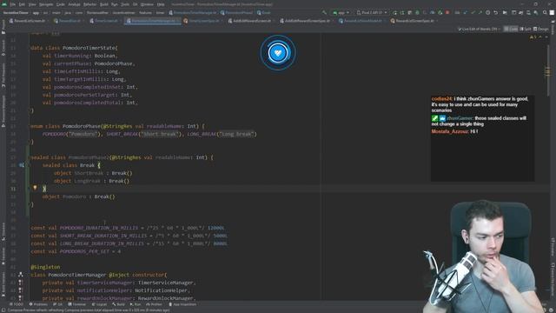Image resolution: width=556 pixels, height=313 pixels.
Task: Open the Logcat tool window
Action: 100,304
